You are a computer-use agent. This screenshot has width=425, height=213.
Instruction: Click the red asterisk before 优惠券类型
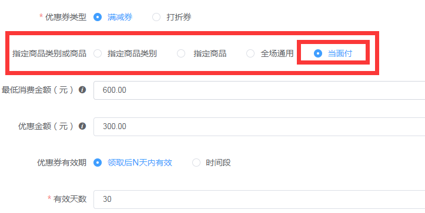click(x=41, y=16)
